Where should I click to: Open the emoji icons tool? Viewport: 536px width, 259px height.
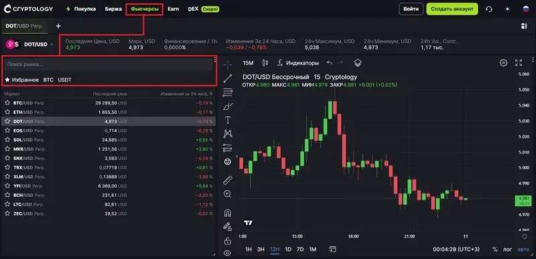tap(228, 162)
